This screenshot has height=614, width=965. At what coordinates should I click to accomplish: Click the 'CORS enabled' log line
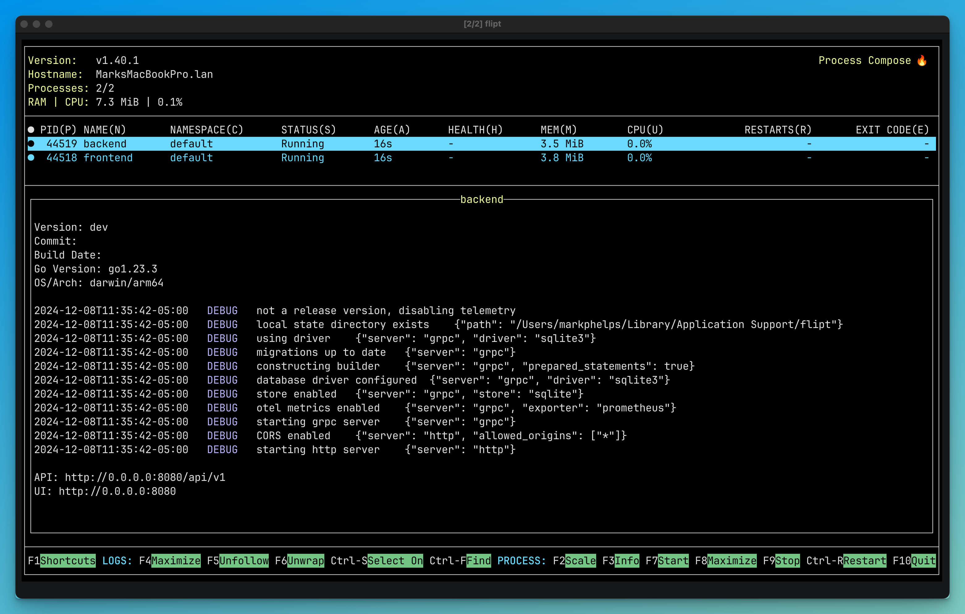(330, 435)
